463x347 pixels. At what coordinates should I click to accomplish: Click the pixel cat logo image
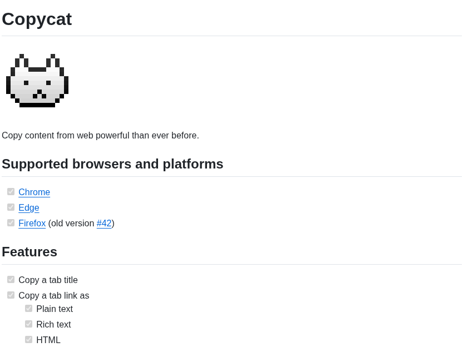[37, 80]
